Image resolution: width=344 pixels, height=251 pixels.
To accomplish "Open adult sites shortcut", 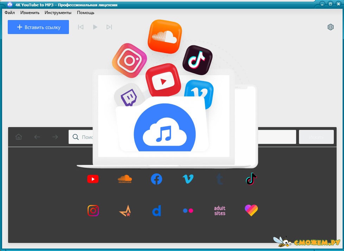I will [x=219, y=211].
